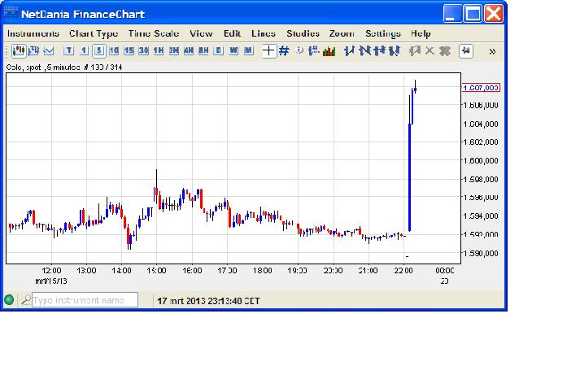580x366 pixels.
Task: Open the Chart Type menu
Action: (94, 33)
